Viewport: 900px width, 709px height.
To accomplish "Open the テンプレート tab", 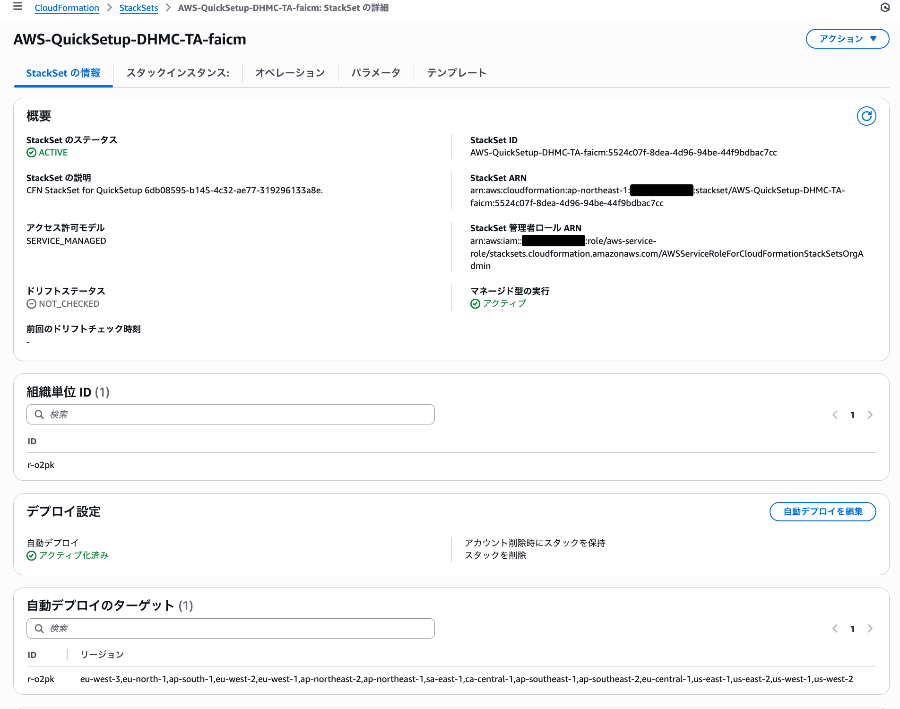I will 457,73.
